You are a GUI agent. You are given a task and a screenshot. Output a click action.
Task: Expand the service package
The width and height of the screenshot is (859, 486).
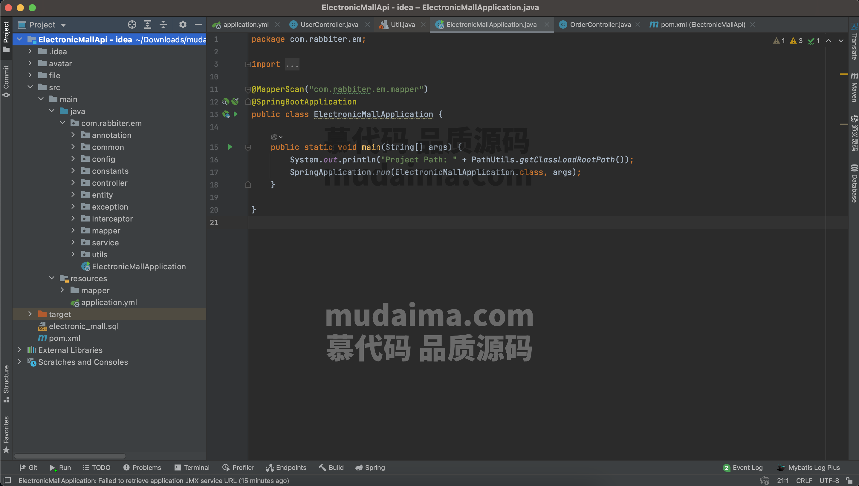tap(73, 242)
